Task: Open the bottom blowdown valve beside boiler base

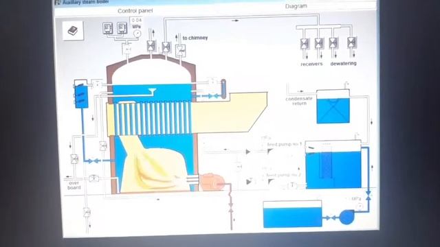Action: pos(93,178)
